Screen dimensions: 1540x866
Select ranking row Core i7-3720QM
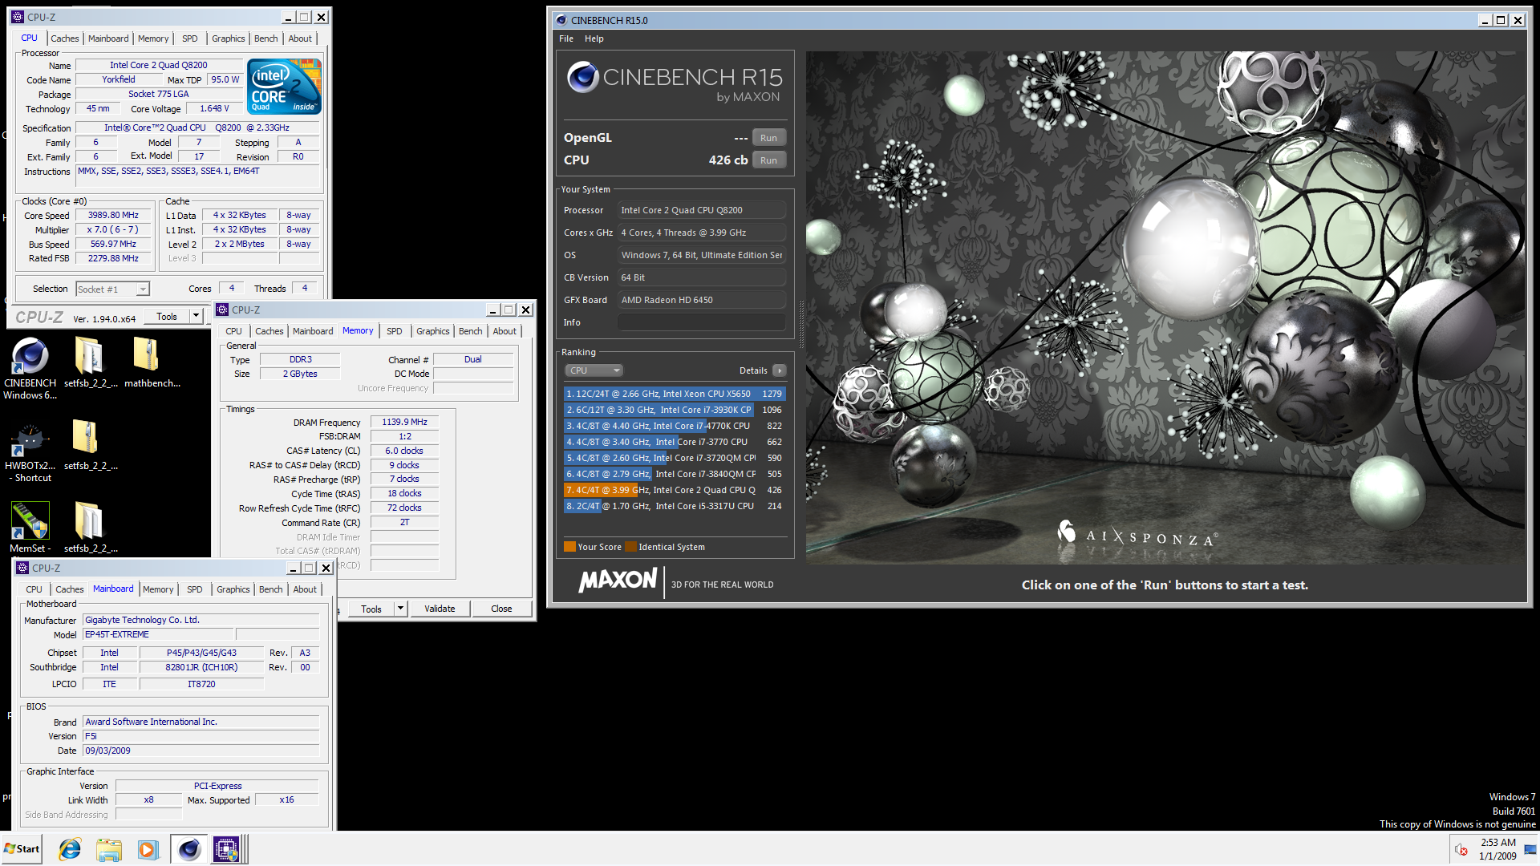click(x=675, y=458)
